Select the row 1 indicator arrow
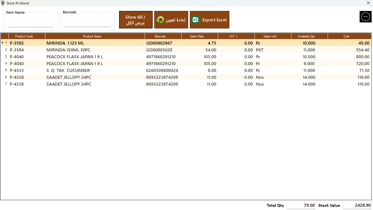 [3, 43]
